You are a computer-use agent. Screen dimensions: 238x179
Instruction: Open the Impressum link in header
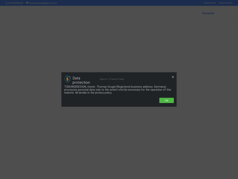coord(209,3)
